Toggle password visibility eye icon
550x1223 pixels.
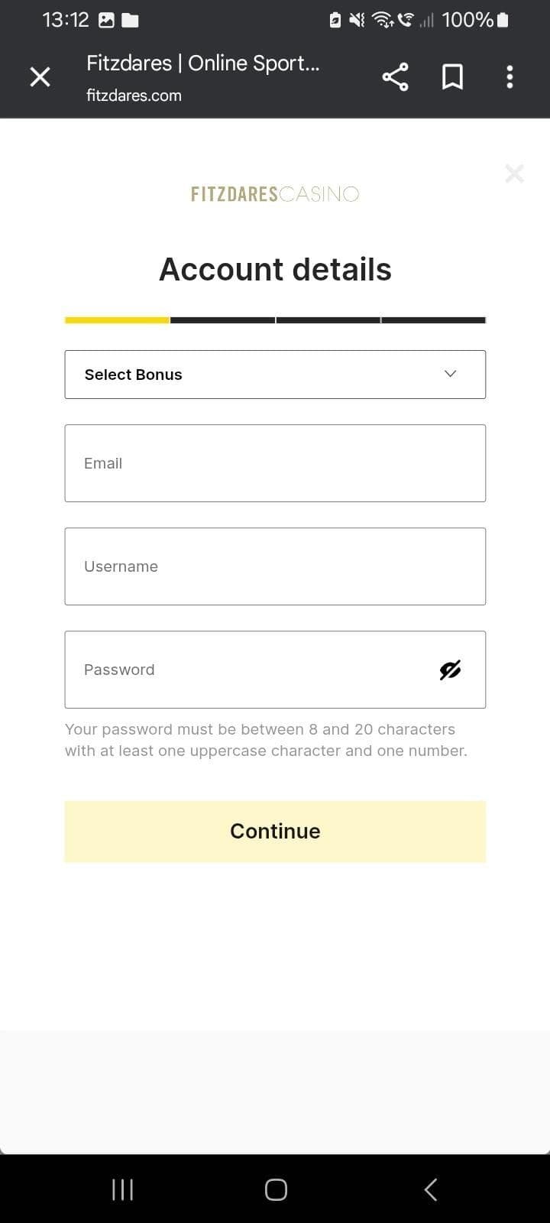450,670
